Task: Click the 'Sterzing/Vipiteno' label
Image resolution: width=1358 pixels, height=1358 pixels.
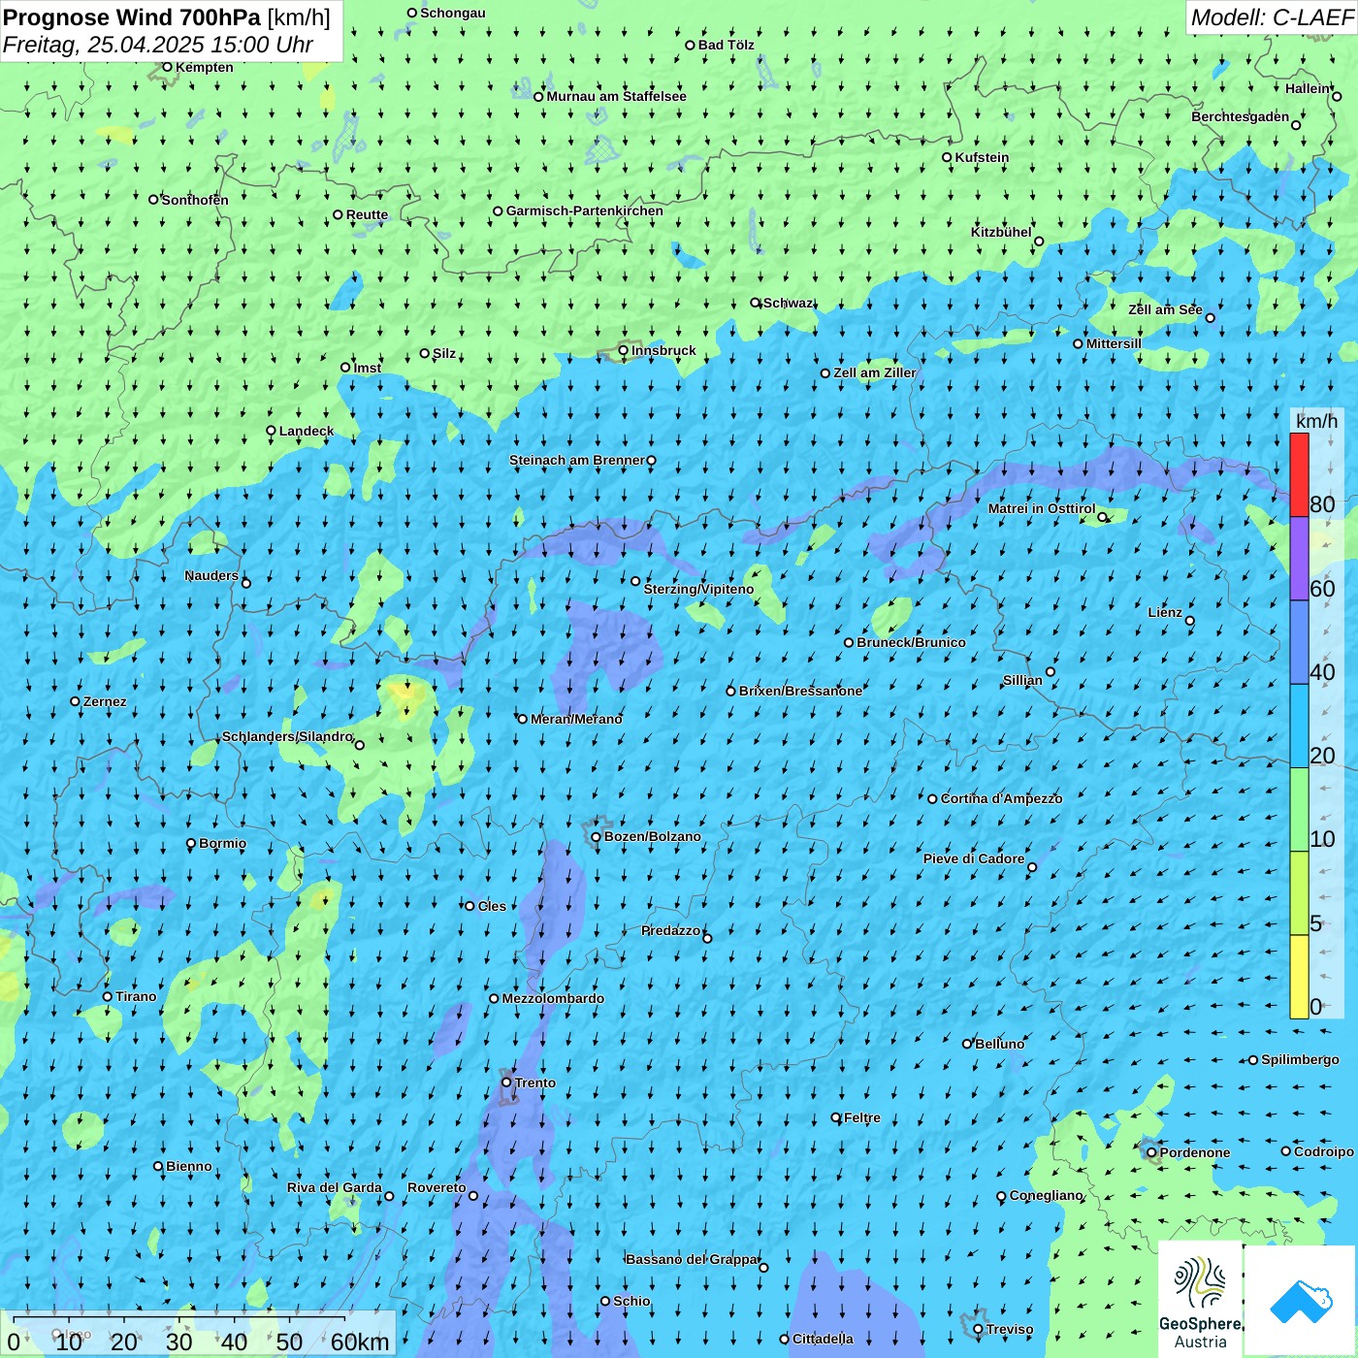Action: coord(698,589)
